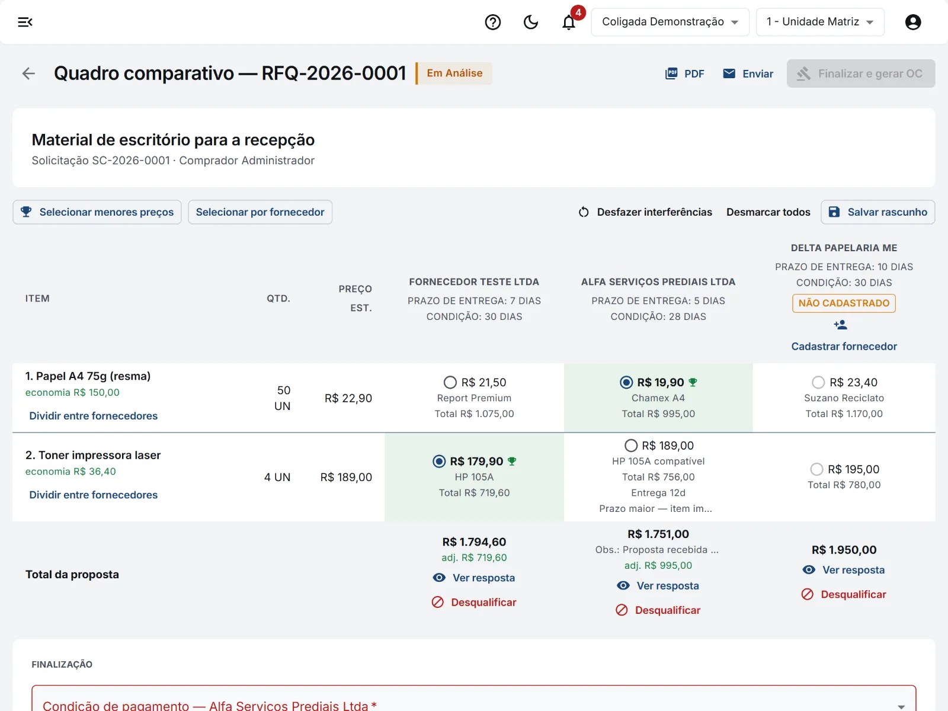Disqualify the R$ 1.794,60 proposal
Viewport: 948px width, 711px height.
tap(474, 603)
